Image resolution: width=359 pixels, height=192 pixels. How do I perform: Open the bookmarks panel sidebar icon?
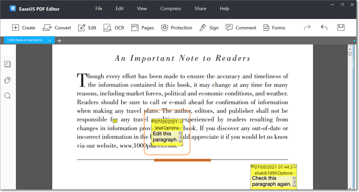pos(8,64)
